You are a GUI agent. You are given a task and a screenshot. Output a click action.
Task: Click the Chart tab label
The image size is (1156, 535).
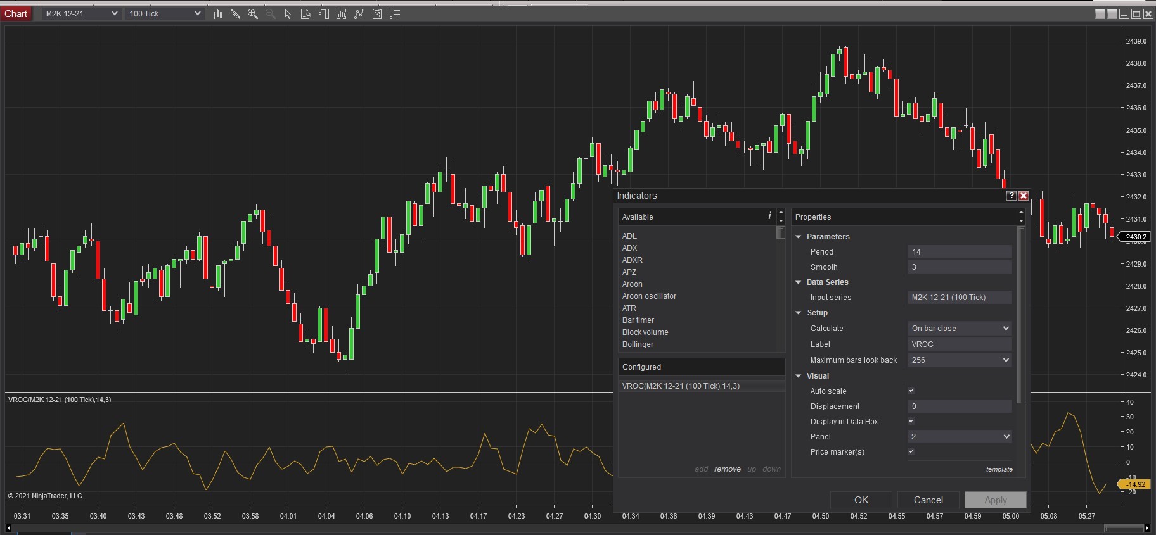pos(16,14)
